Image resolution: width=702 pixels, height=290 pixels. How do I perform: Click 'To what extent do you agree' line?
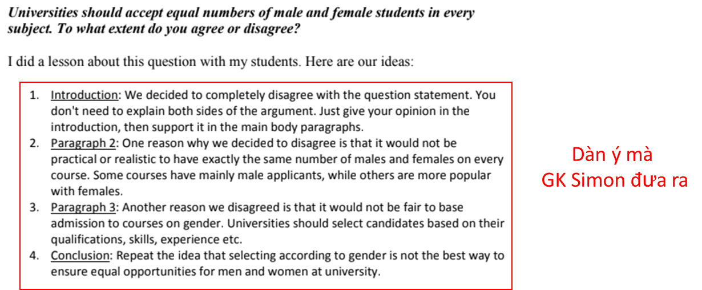point(154,29)
